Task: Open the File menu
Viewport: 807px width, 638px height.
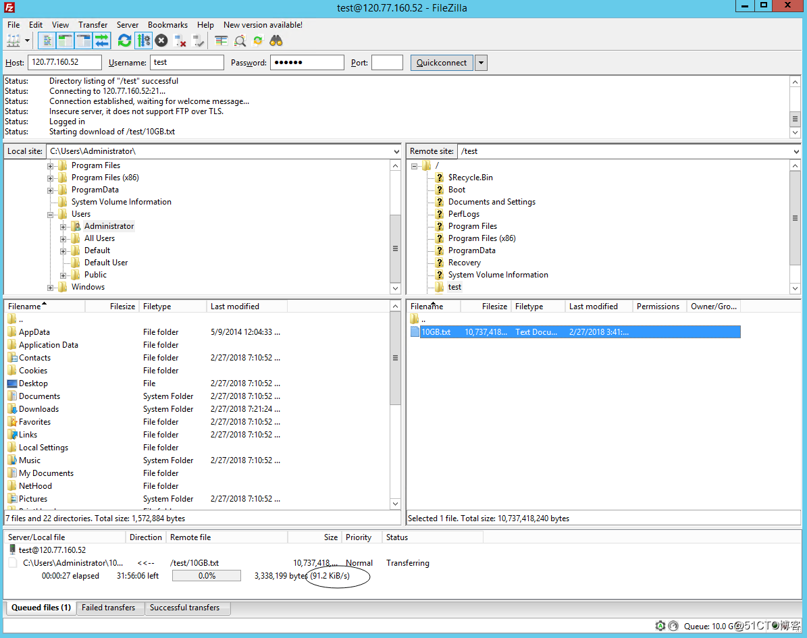Action: click(14, 25)
